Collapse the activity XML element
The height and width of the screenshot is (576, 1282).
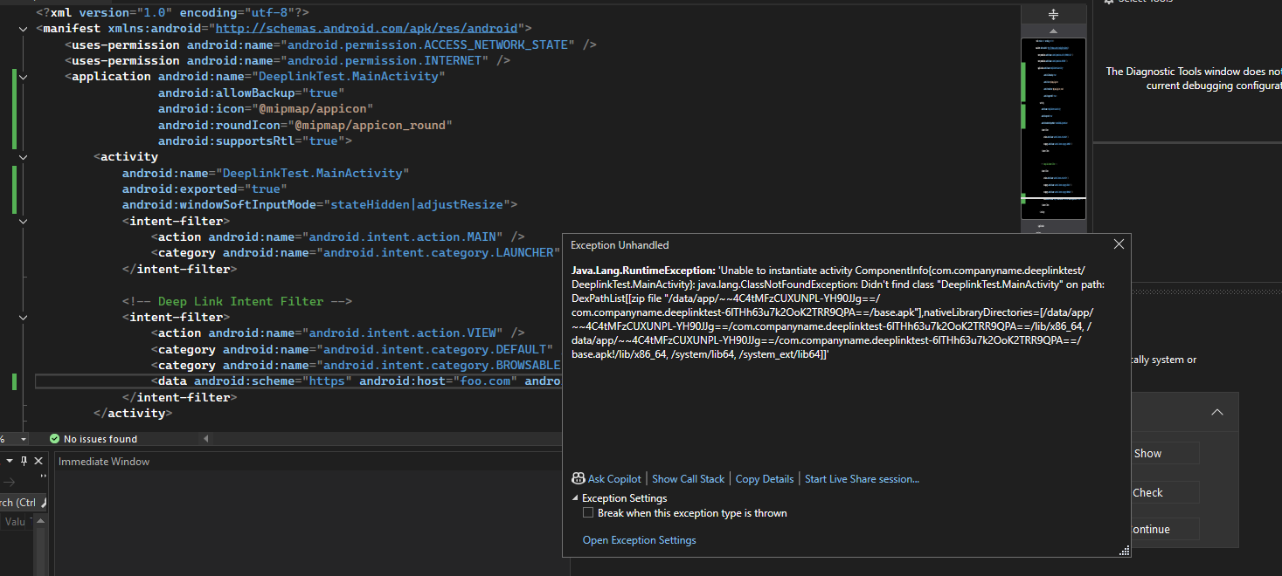pyautogui.click(x=24, y=157)
